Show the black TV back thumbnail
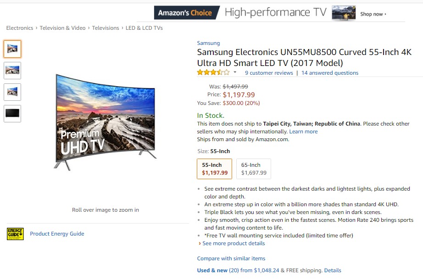Screen dimensions: 423x280 pos(12,113)
